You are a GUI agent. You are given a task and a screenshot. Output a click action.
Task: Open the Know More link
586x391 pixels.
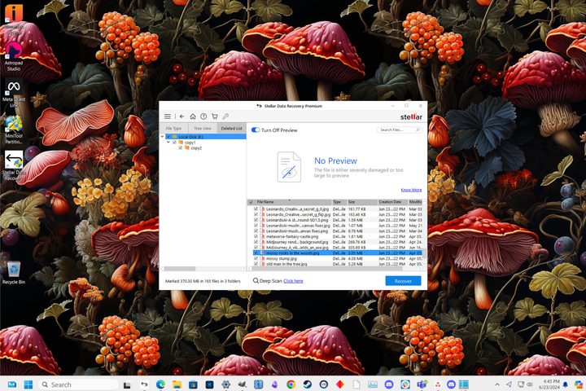(411, 190)
